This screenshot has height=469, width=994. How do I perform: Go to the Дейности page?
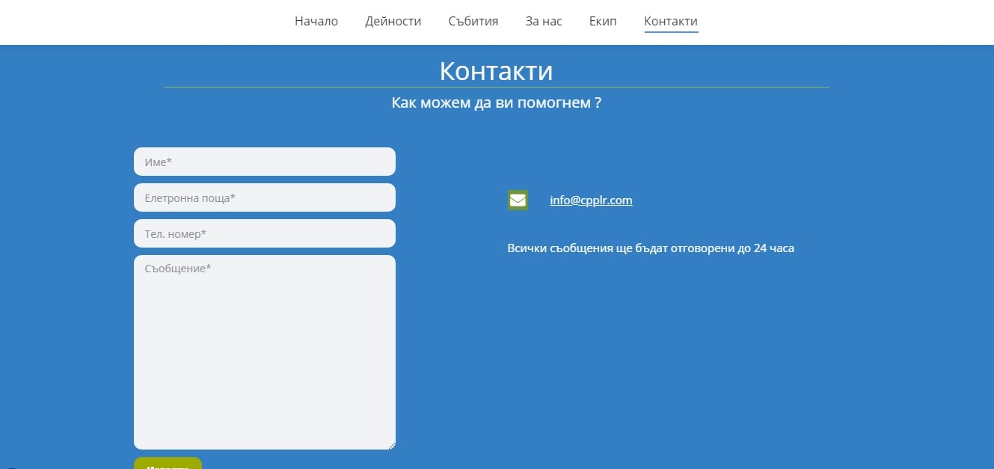(x=393, y=21)
